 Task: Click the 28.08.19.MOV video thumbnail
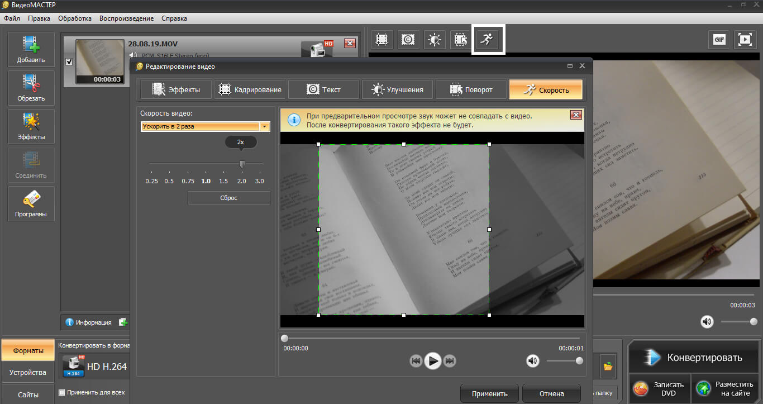coord(99,61)
